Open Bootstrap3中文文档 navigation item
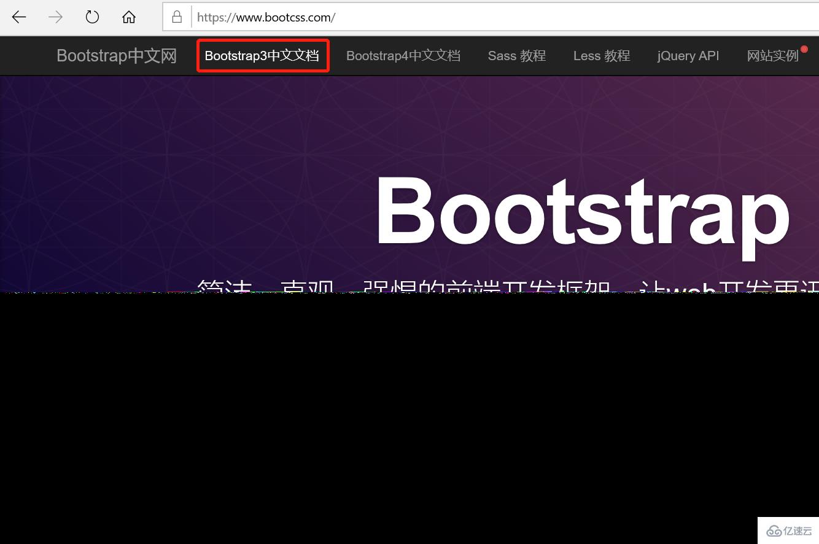This screenshot has height=544, width=819. (x=262, y=56)
